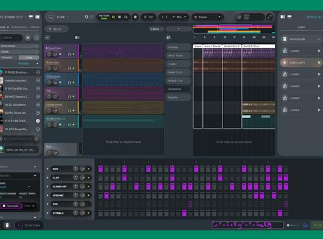
Task: Toggle the CLAP channel mute LED
Action: click(x=89, y=178)
